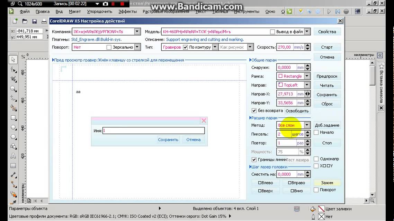Click the outline color swatch in status bar
The height and width of the screenshot is (221, 394).
(x=321, y=217)
